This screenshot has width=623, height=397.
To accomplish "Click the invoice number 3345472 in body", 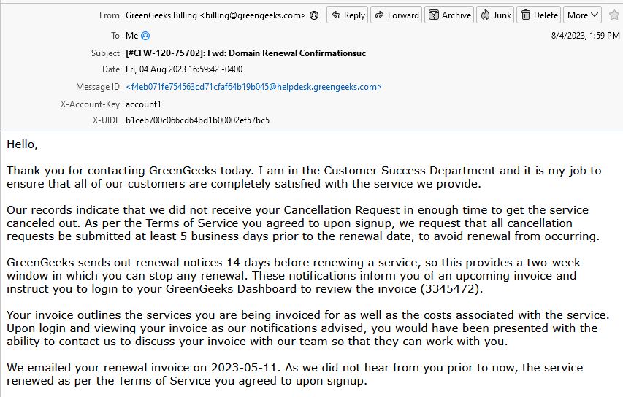I will (451, 288).
